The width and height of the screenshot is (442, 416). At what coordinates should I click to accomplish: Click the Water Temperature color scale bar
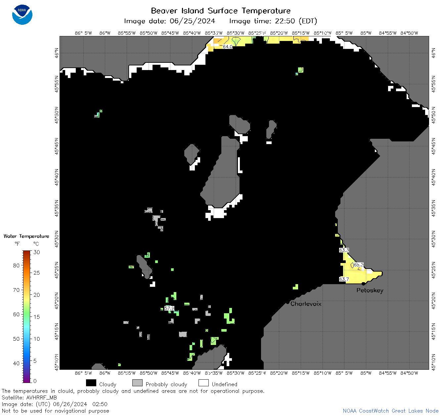pyautogui.click(x=27, y=317)
